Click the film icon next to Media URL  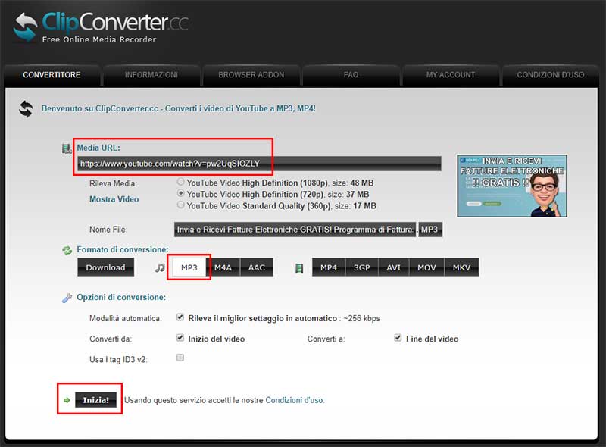67,148
